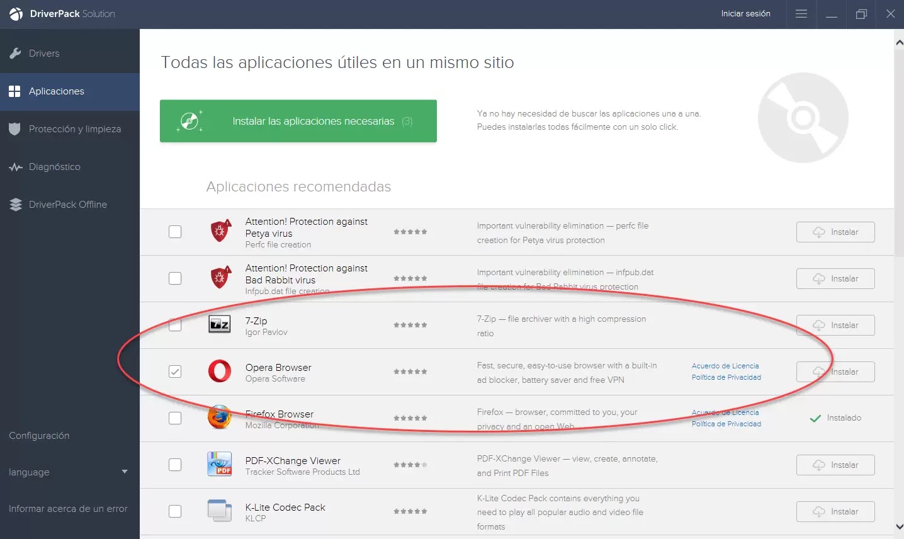Image resolution: width=904 pixels, height=539 pixels.
Task: Open Opera's Política de Privacidad link
Action: tap(726, 377)
